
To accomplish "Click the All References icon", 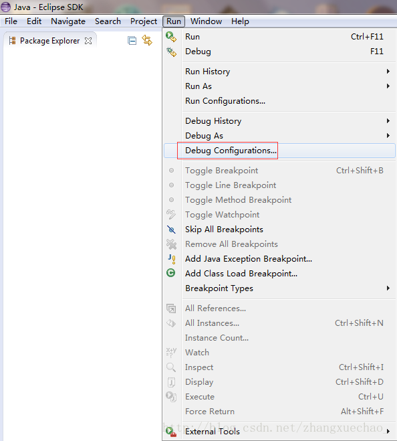I will (171, 308).
